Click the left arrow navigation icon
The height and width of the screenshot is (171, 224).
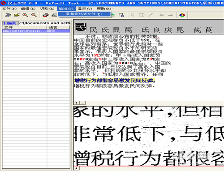coord(162,15)
